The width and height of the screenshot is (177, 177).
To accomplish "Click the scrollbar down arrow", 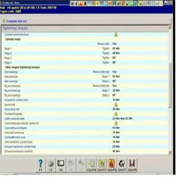I will [x=170, y=152].
